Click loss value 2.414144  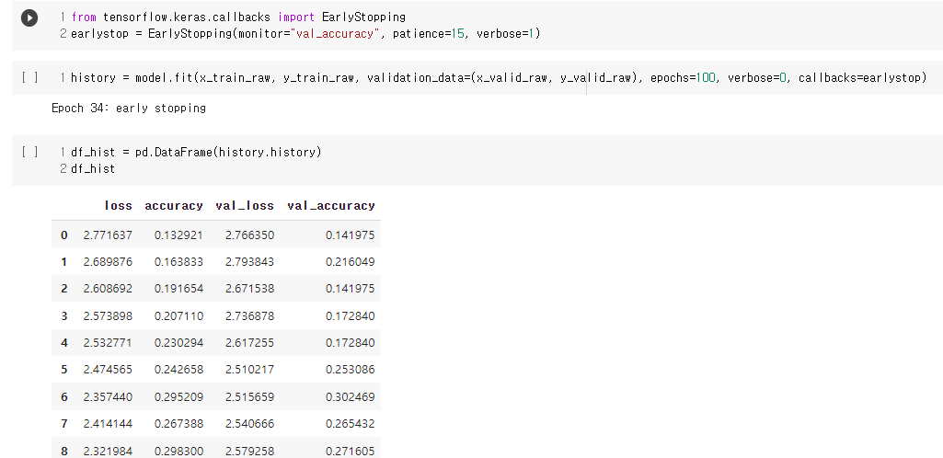108,424
